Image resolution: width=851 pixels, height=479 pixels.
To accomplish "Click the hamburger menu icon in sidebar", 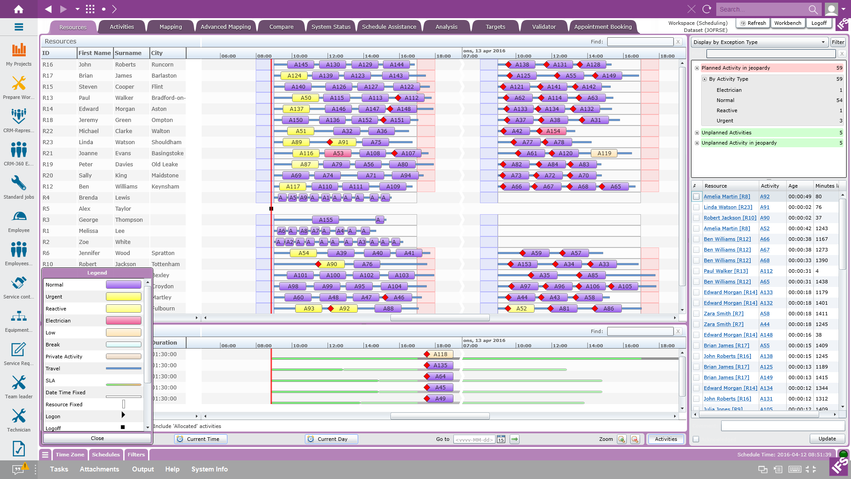I will [x=19, y=27].
